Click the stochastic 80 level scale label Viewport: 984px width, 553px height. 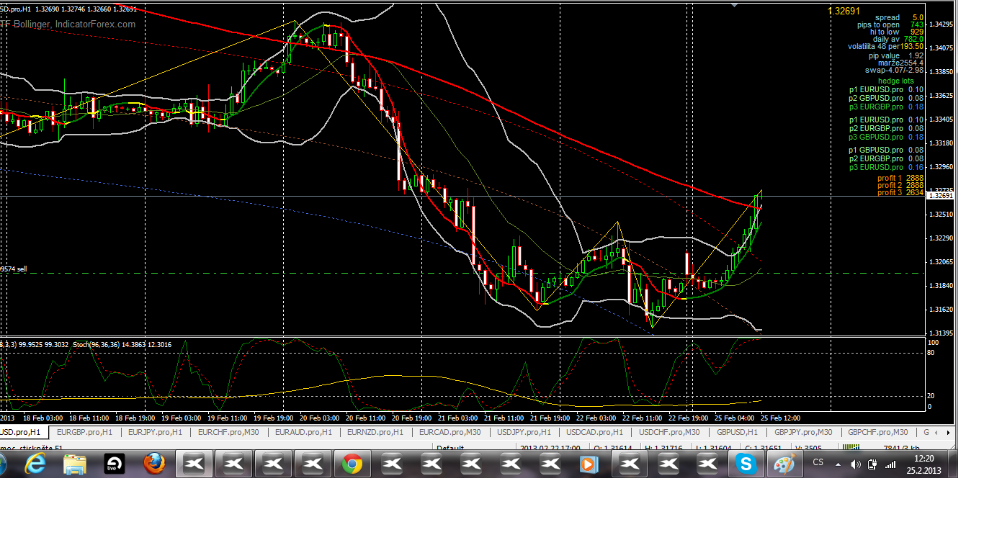pos(931,353)
